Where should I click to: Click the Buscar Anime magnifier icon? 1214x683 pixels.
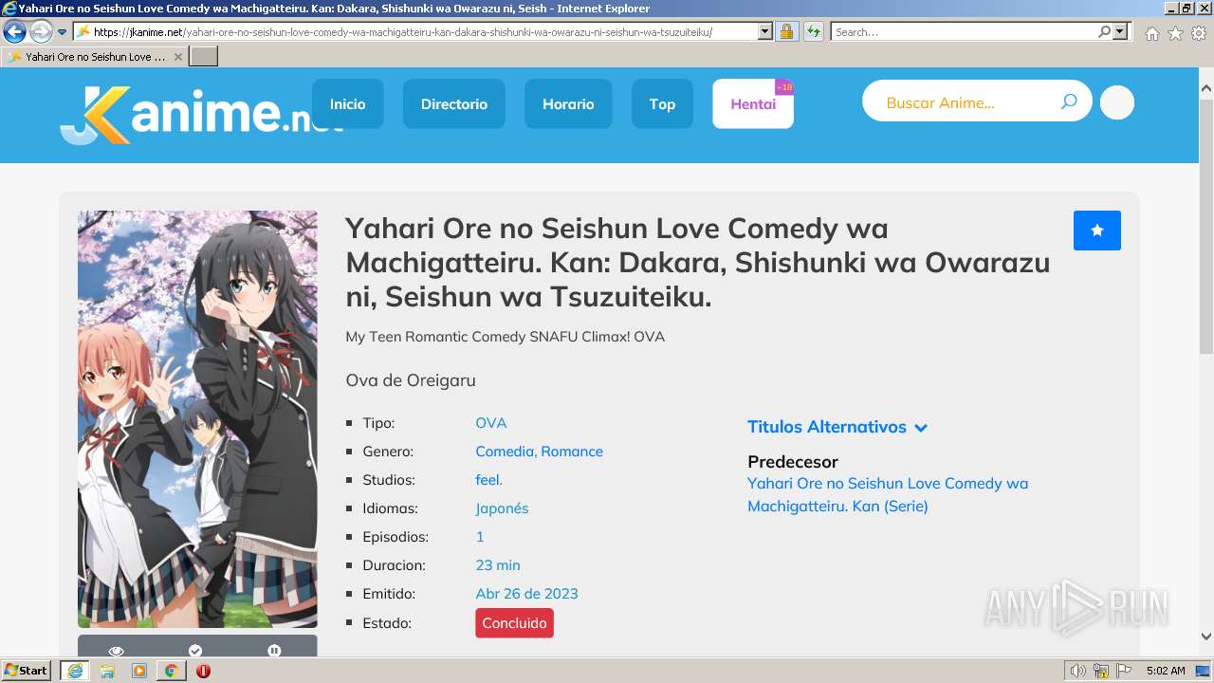click(1069, 102)
